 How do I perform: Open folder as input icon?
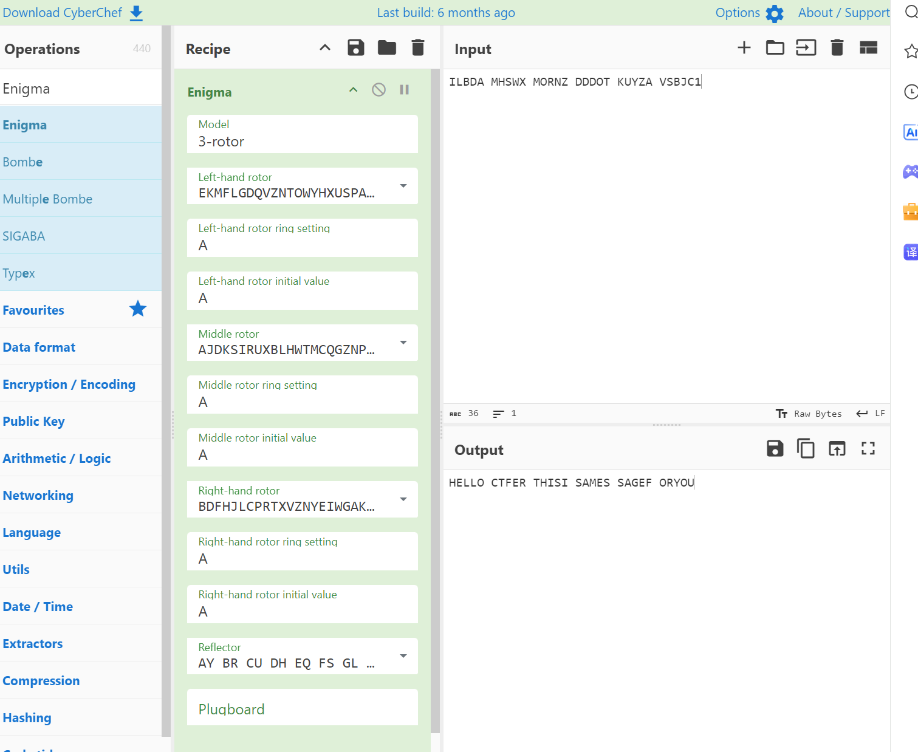point(775,47)
